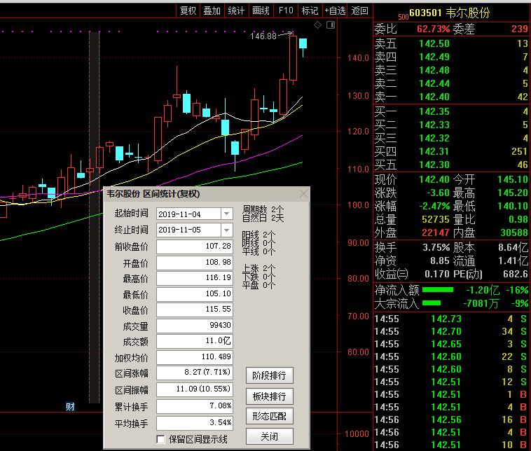531x451 pixels.
Task: Click the 卖二 row price 142.44
Action: pyautogui.click(x=434, y=83)
